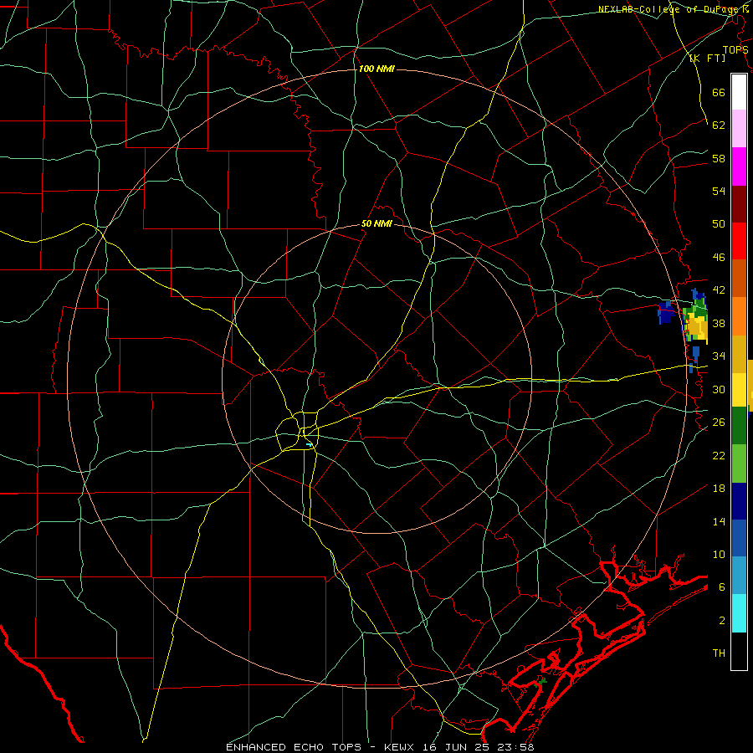The width and height of the screenshot is (753, 753).
Task: Pick the navy blue legend band
Action: 739,501
